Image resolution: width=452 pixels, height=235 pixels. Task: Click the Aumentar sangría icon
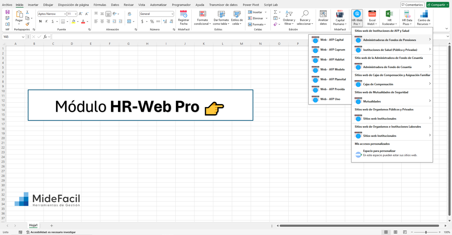(120, 22)
